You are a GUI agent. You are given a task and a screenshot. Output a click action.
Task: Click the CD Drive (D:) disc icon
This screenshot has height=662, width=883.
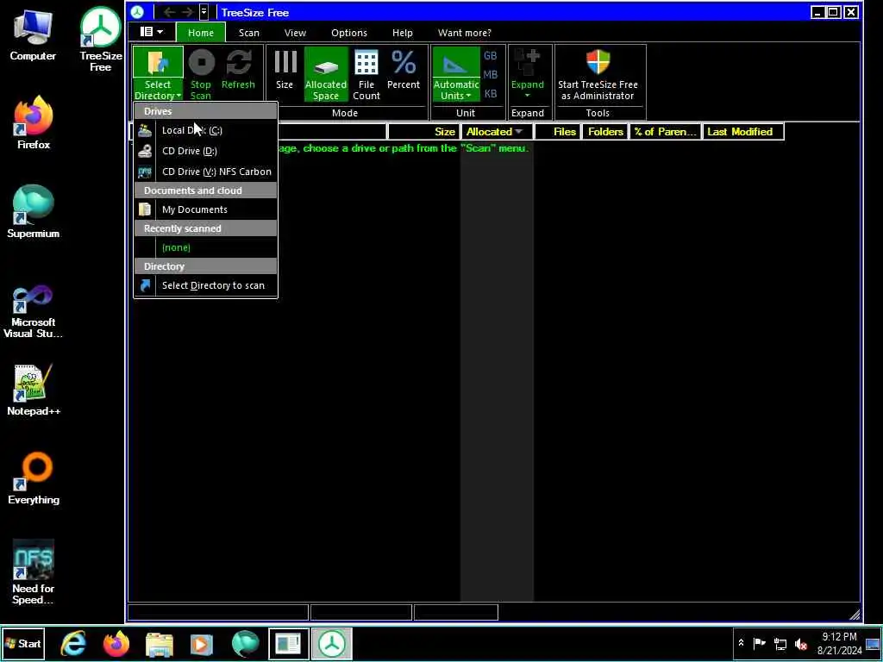point(145,151)
